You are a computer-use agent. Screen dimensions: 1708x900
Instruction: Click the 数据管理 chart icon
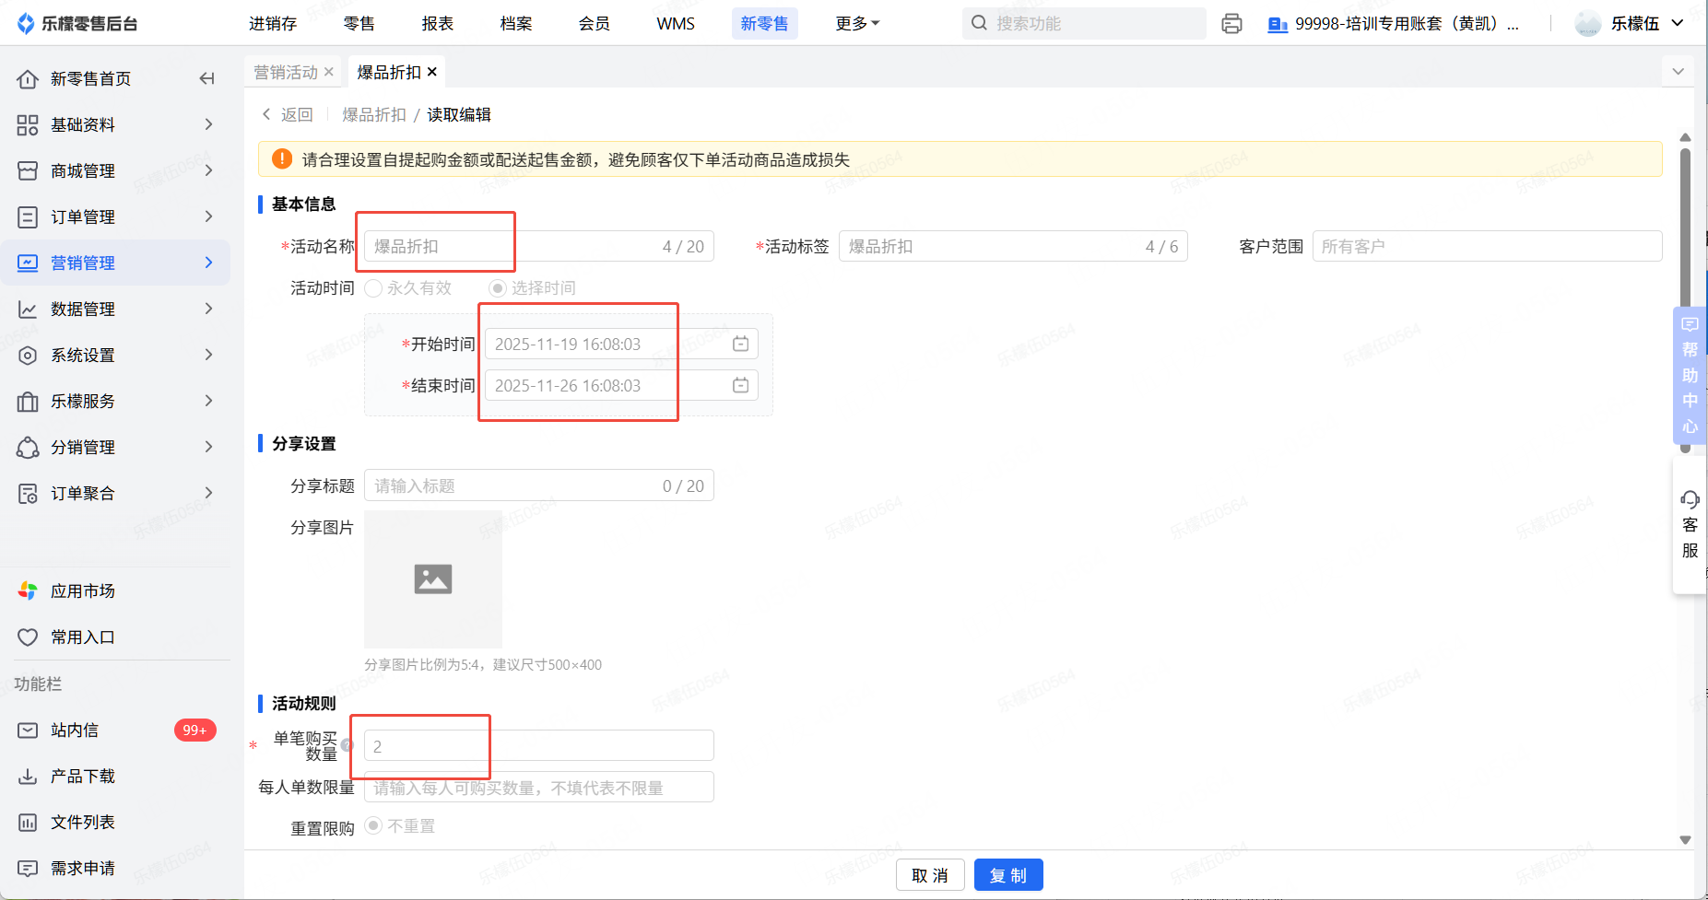tap(28, 310)
